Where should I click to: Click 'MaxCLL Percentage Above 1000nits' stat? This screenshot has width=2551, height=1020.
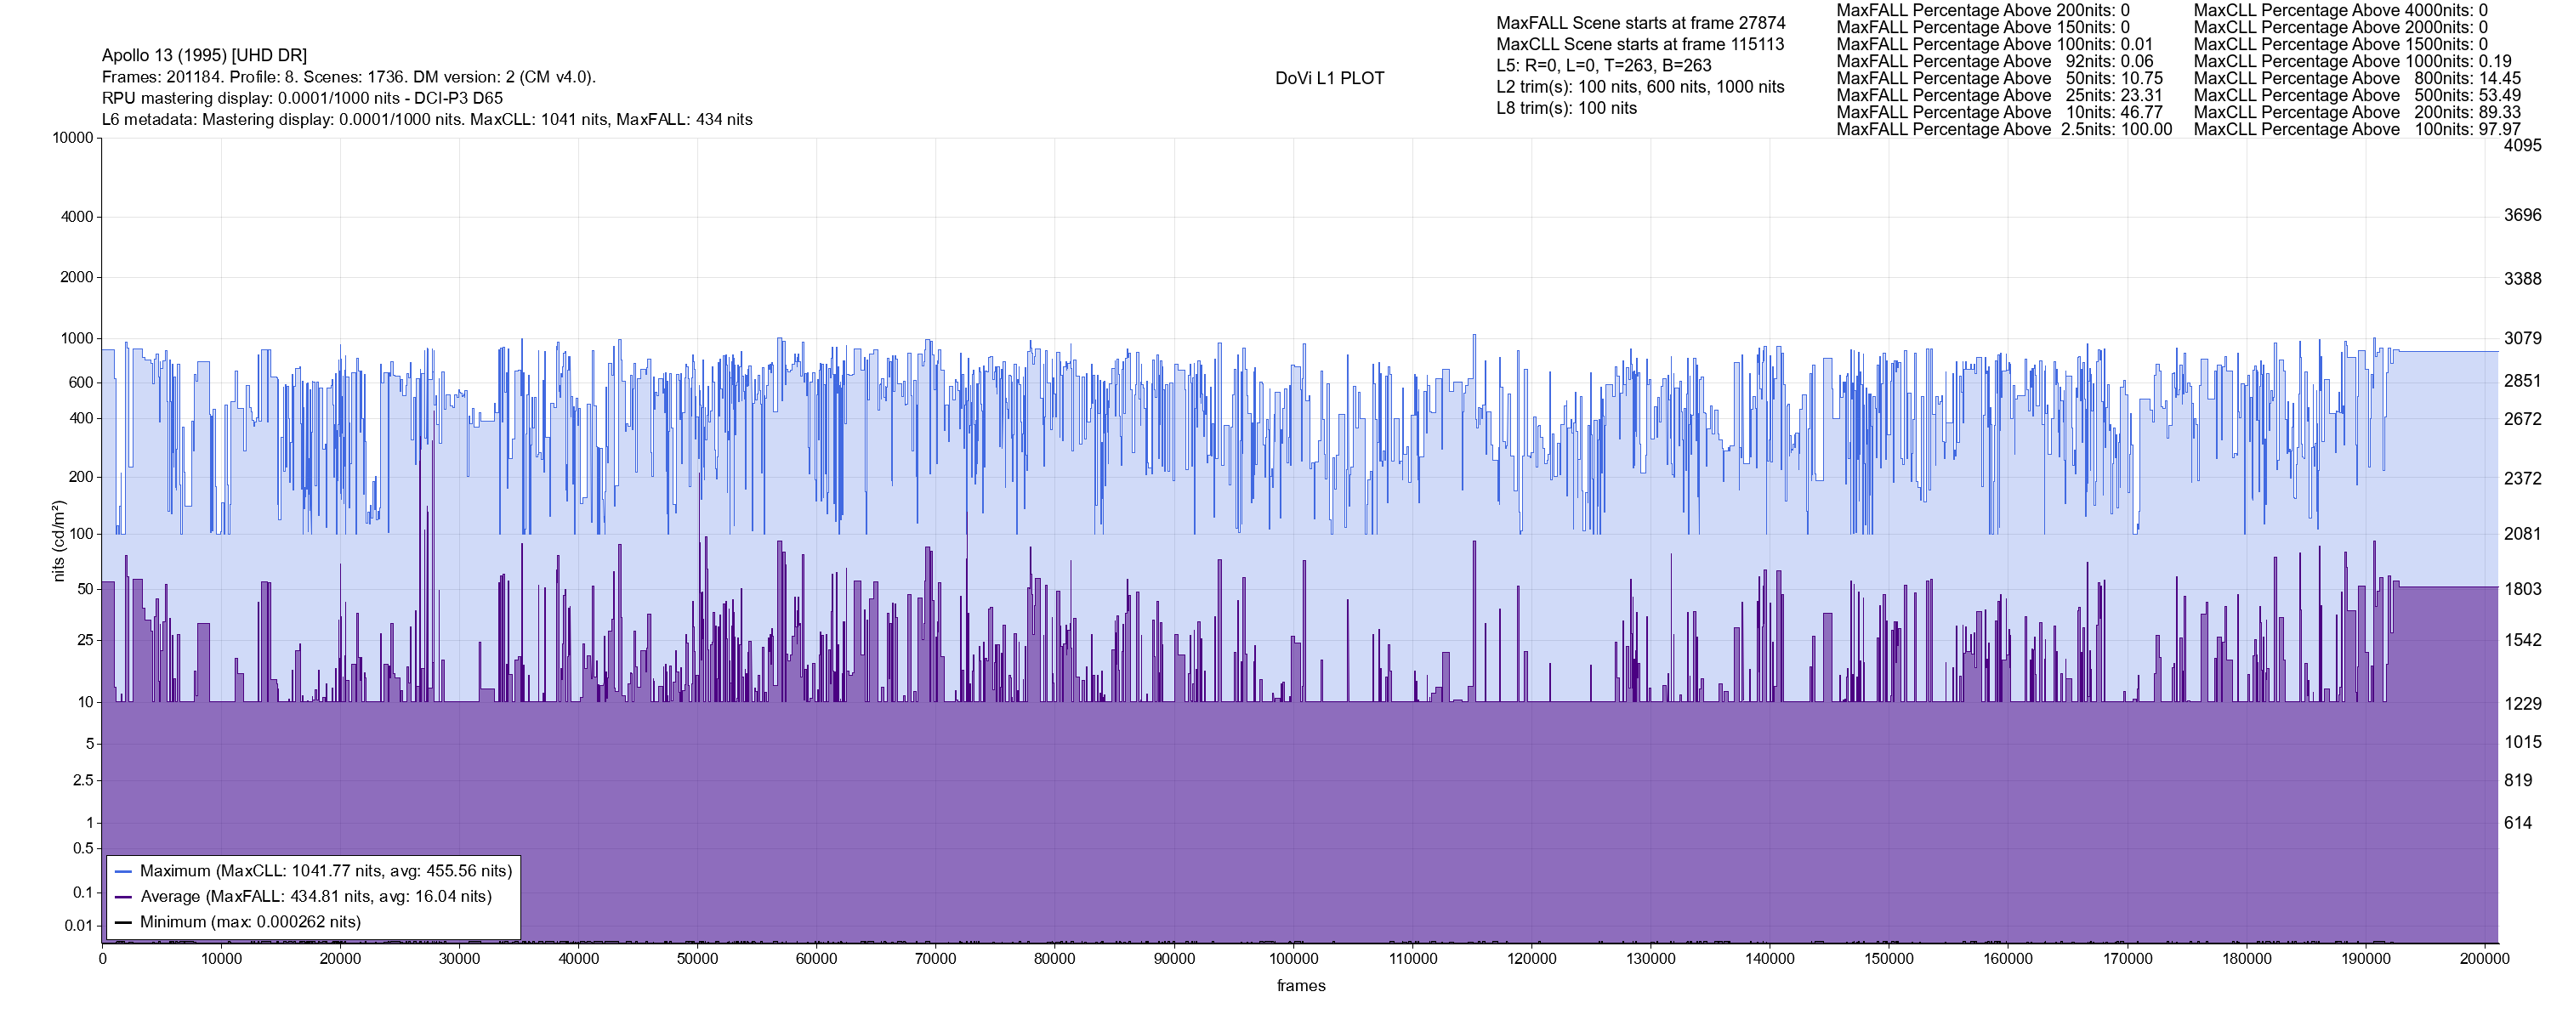2353,61
